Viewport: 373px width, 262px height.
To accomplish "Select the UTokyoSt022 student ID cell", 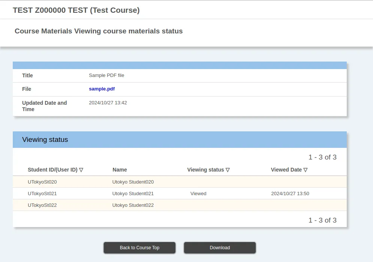I will coord(42,205).
